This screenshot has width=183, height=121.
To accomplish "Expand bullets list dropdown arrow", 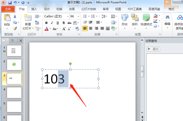I will (x=89, y=16).
